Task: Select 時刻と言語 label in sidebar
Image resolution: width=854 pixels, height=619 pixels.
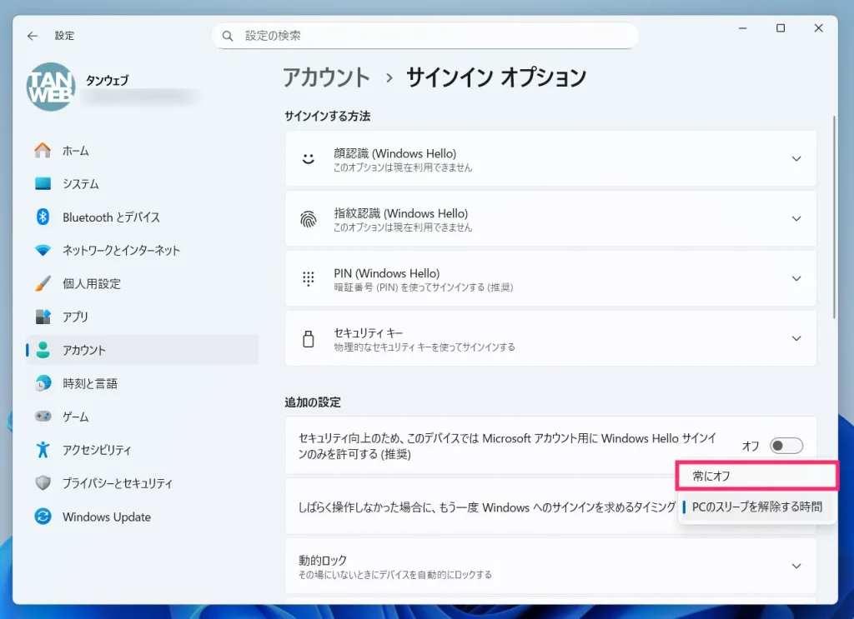Action: 90,383
